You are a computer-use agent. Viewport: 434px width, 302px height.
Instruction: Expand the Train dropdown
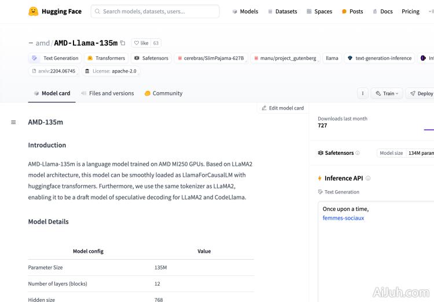point(386,93)
